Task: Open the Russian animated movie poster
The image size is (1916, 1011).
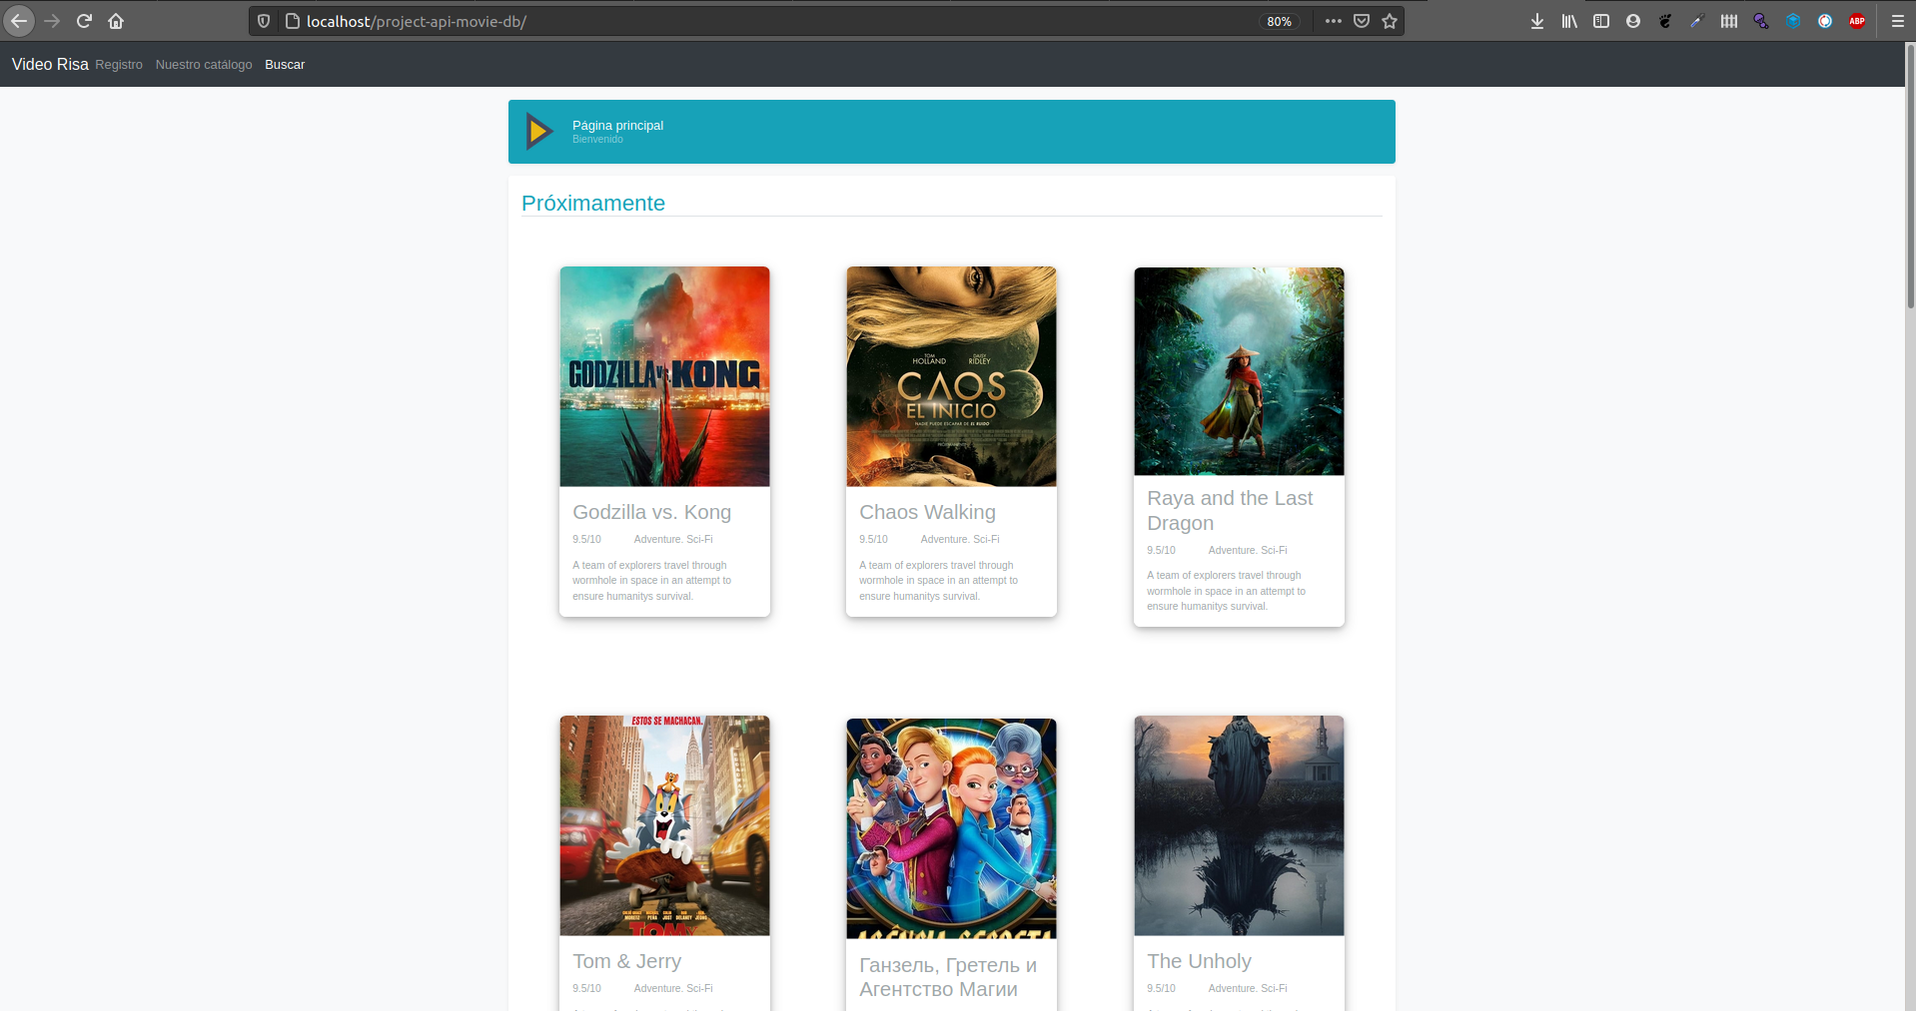Action: [x=951, y=828]
